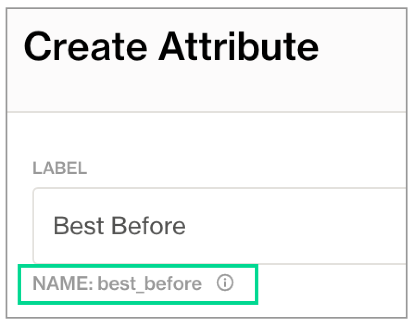Click the LABEL field caption
The height and width of the screenshot is (326, 414).
point(60,169)
